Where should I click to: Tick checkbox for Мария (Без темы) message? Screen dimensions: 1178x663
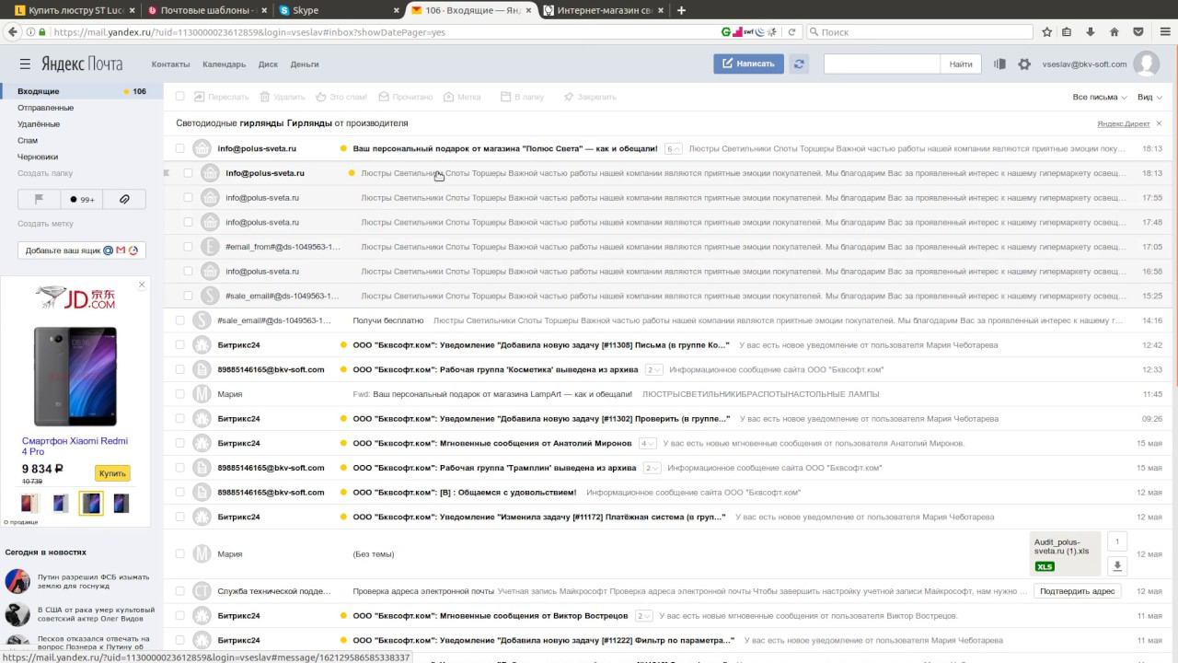[x=180, y=554]
